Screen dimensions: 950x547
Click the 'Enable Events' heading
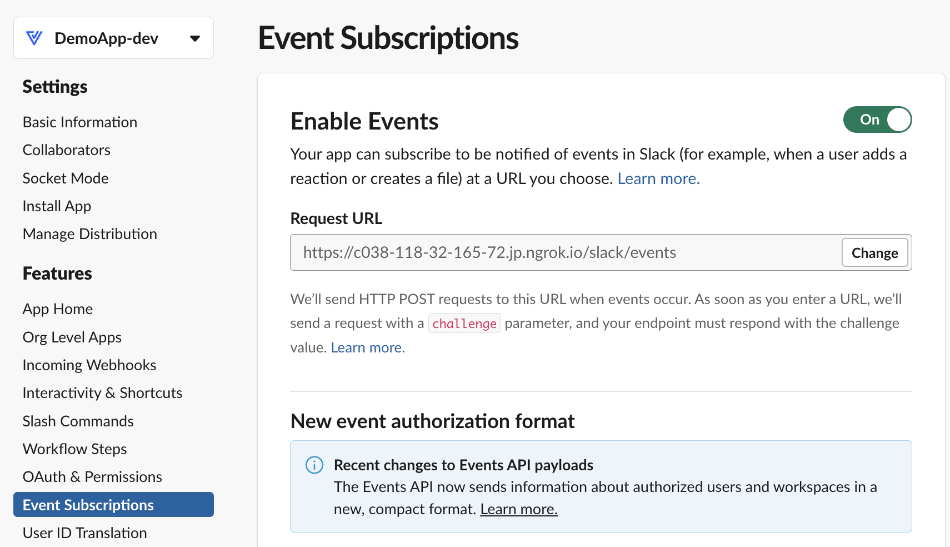click(x=364, y=121)
